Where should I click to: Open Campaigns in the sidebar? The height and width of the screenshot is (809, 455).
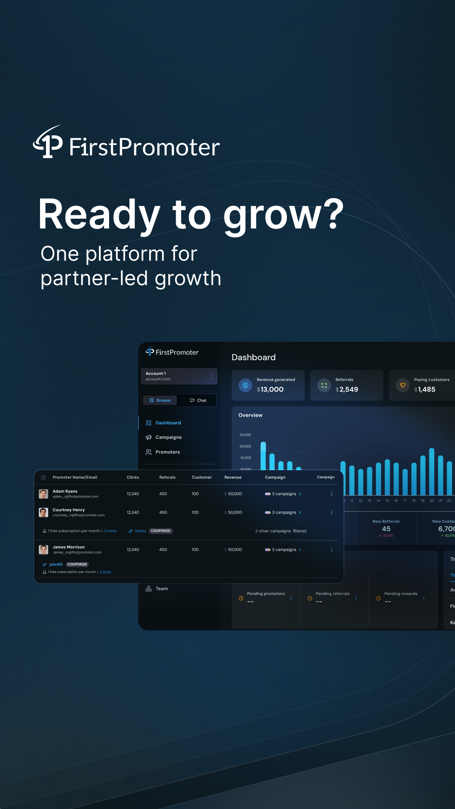(x=163, y=437)
